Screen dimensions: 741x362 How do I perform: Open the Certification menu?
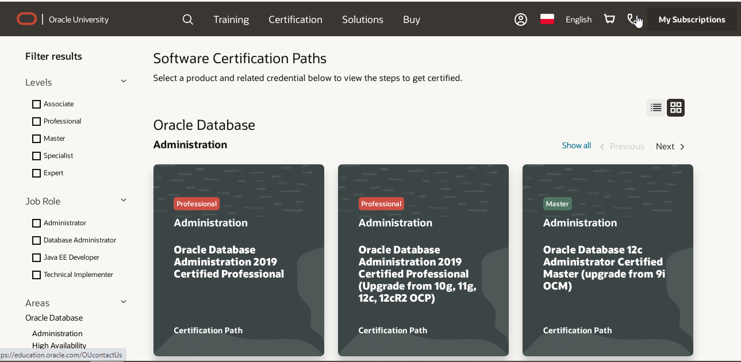click(x=295, y=20)
